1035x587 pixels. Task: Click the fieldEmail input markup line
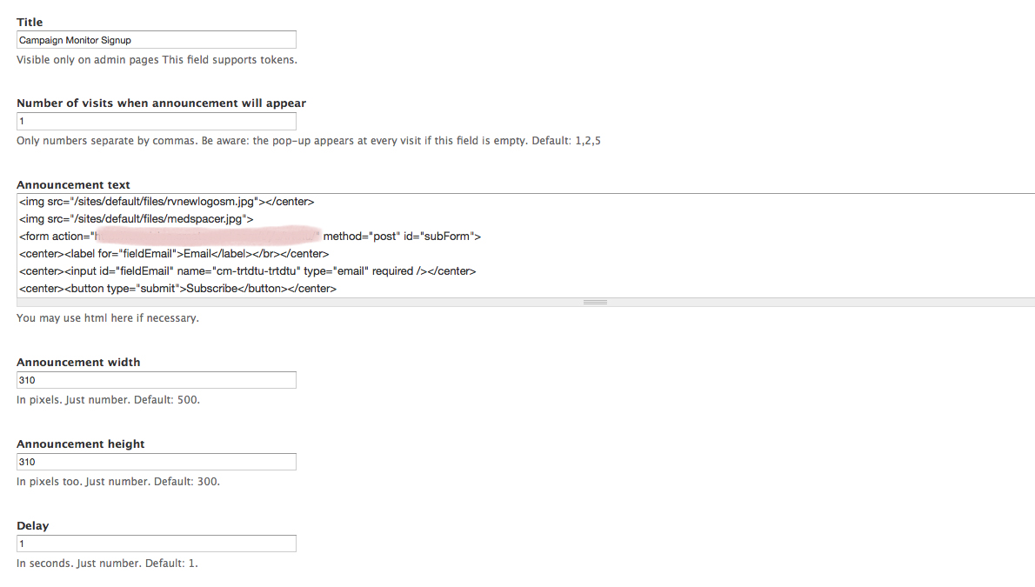(x=246, y=270)
